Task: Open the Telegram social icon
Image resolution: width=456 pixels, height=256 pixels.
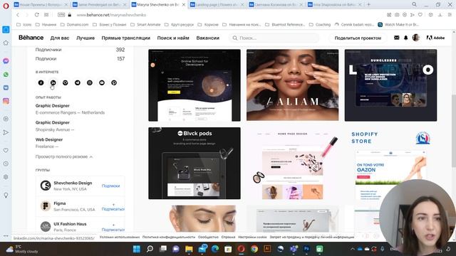Action: click(78, 82)
